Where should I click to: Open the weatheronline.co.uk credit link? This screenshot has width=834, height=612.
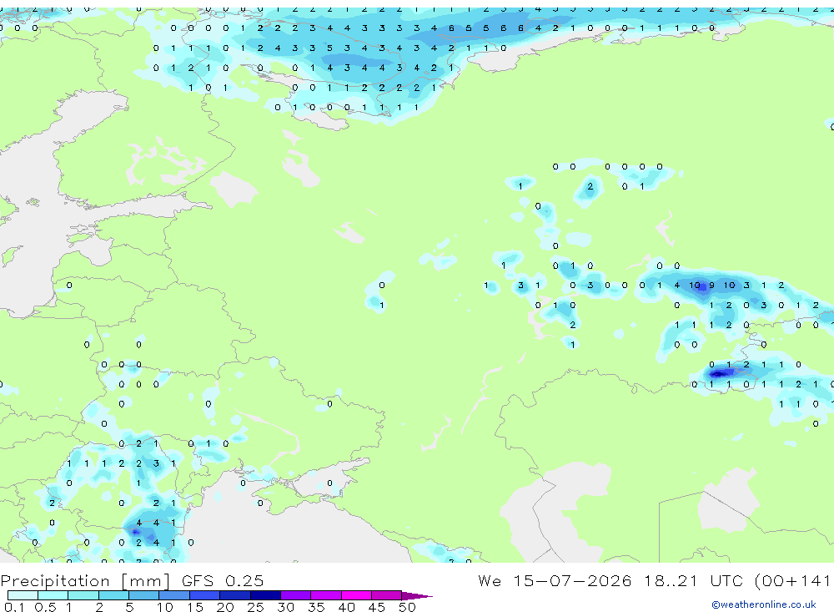[763, 604]
